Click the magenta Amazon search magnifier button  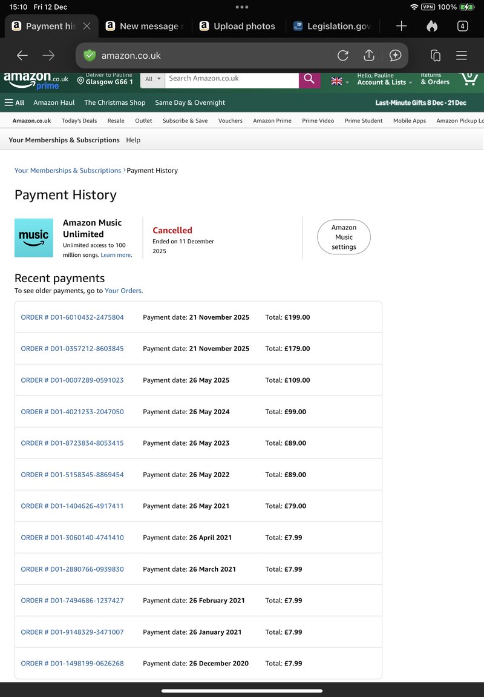click(310, 79)
